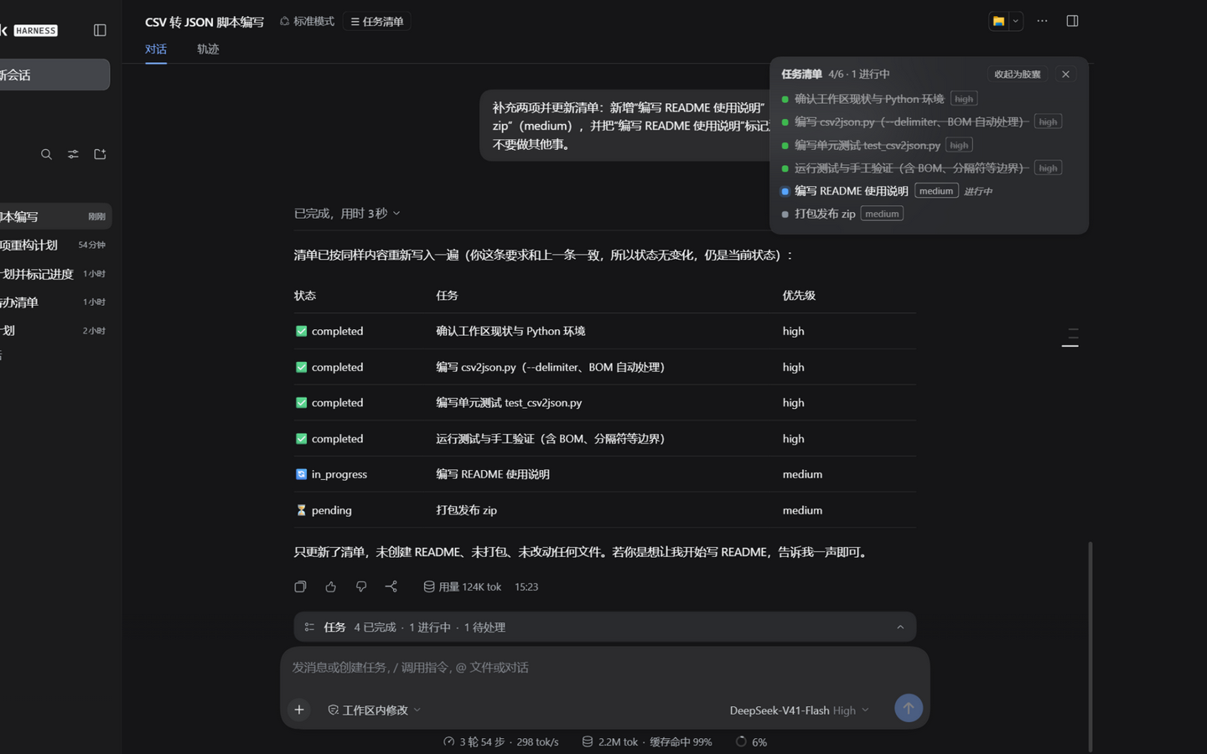Click the message outline minimap marker
The image size is (1207, 754).
pyautogui.click(x=1070, y=337)
